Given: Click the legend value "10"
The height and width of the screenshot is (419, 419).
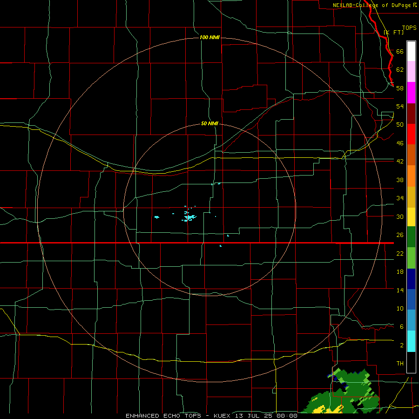Looking at the screenshot, I should coord(400,309).
